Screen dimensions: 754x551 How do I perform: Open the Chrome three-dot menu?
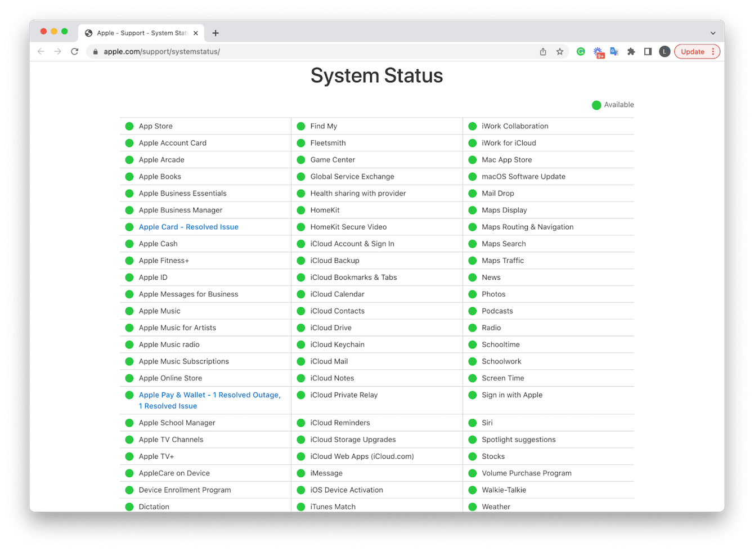tap(713, 51)
